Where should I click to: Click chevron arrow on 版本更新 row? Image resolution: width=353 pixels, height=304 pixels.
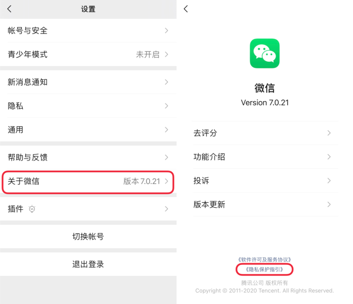pos(329,204)
